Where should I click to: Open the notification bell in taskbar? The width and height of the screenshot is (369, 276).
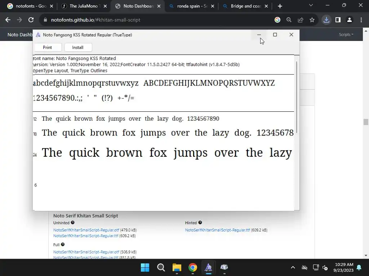(x=359, y=267)
